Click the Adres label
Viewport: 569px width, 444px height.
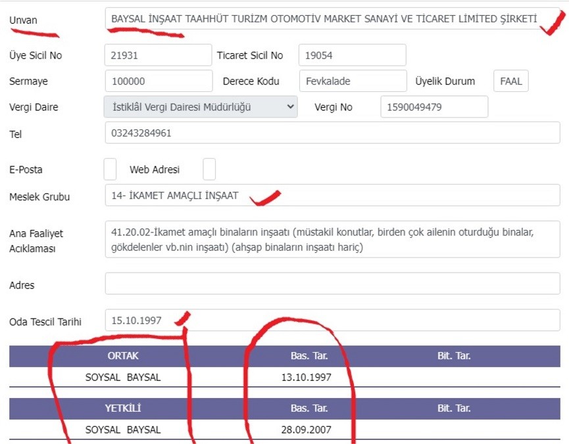(x=22, y=285)
